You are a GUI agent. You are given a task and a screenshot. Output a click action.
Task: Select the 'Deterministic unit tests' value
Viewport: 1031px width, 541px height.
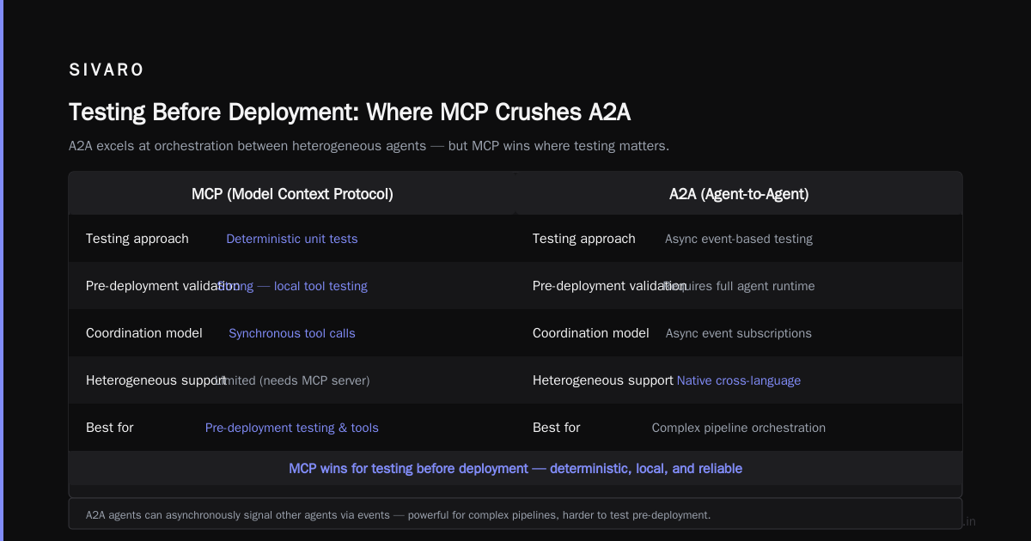point(292,239)
